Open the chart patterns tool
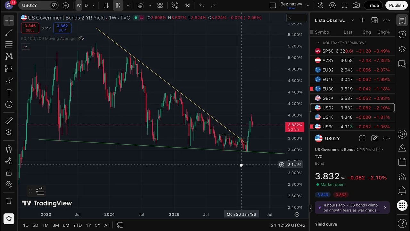This screenshot has height=231, width=410. [9, 56]
